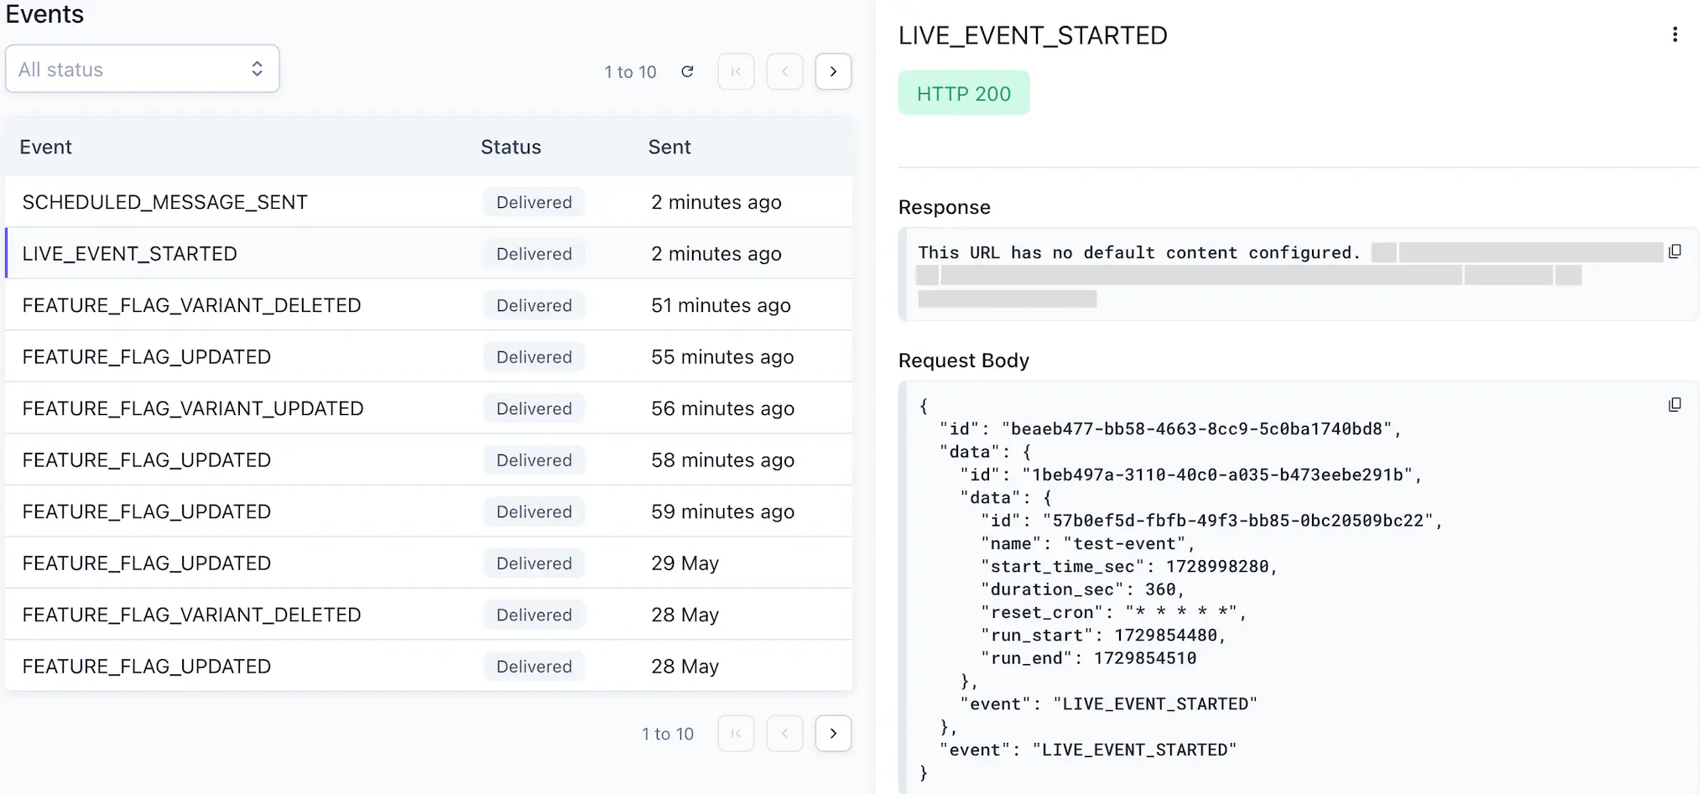The height and width of the screenshot is (794, 1703).
Task: Click the Event column header
Action: 46,147
